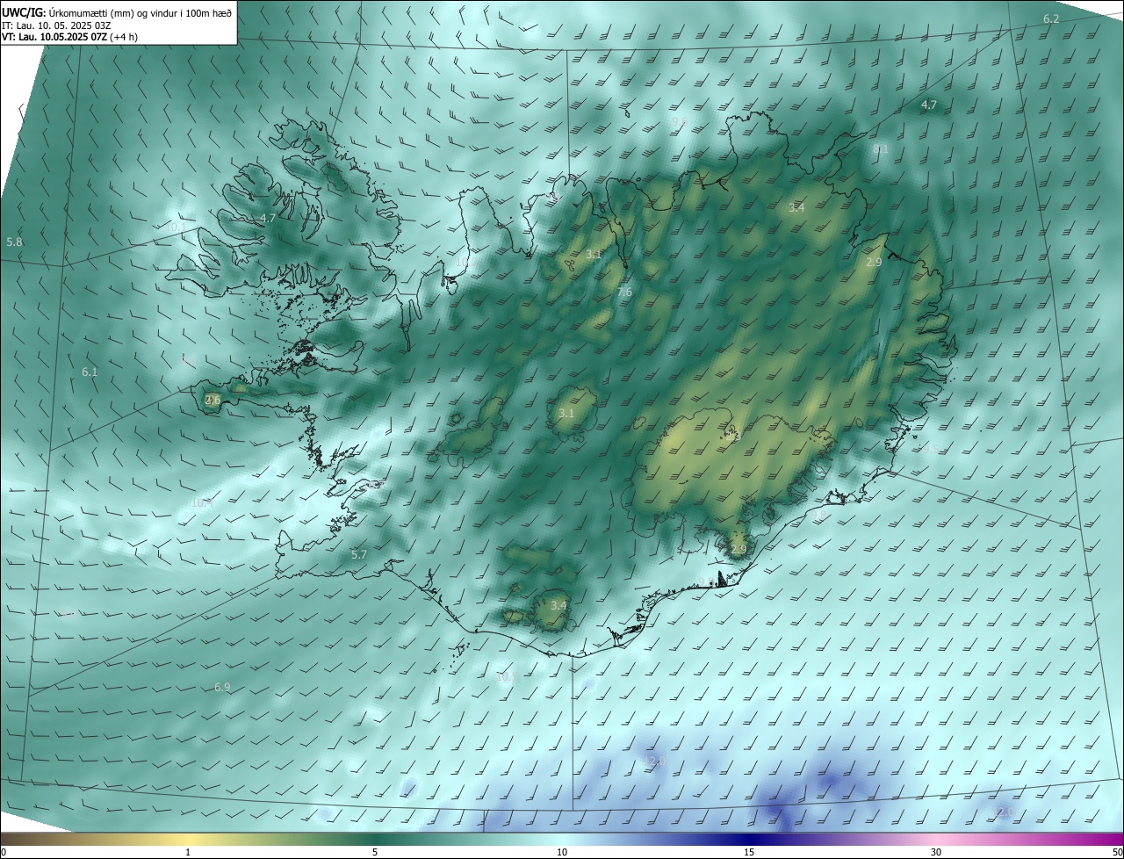
Task: Click the '0' tick label on the color scale
Action: click(x=4, y=852)
